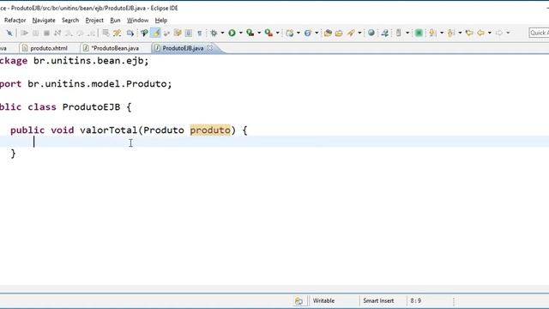This screenshot has width=549, height=309.
Task: Select the ProdutoEJB.java tab
Action: (183, 48)
